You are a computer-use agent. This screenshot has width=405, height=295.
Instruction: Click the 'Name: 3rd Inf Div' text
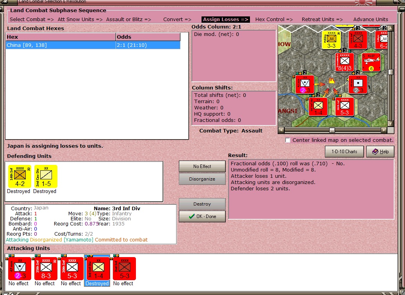[x=117, y=209]
